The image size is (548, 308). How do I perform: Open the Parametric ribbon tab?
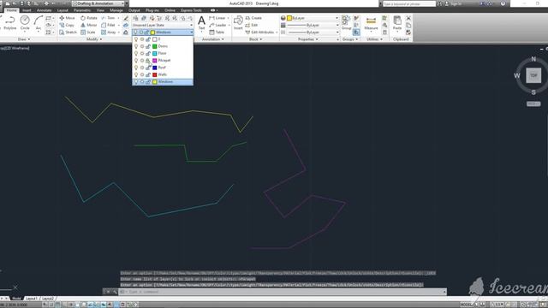pos(82,10)
